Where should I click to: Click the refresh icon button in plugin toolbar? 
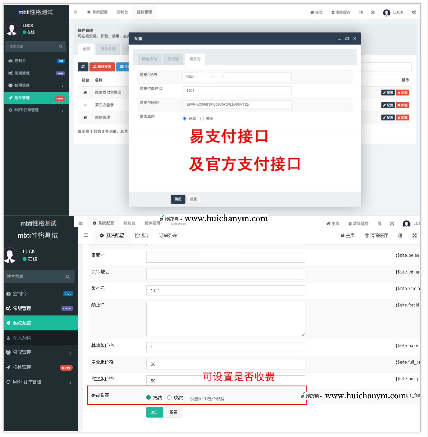tap(83, 67)
